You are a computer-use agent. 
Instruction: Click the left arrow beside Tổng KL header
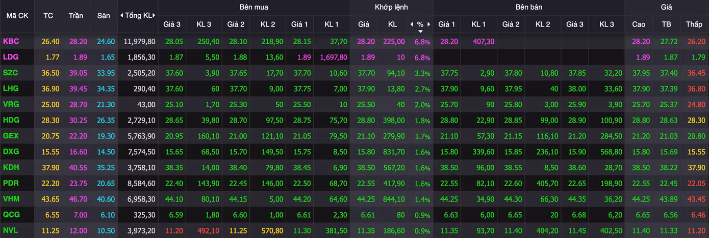click(121, 15)
